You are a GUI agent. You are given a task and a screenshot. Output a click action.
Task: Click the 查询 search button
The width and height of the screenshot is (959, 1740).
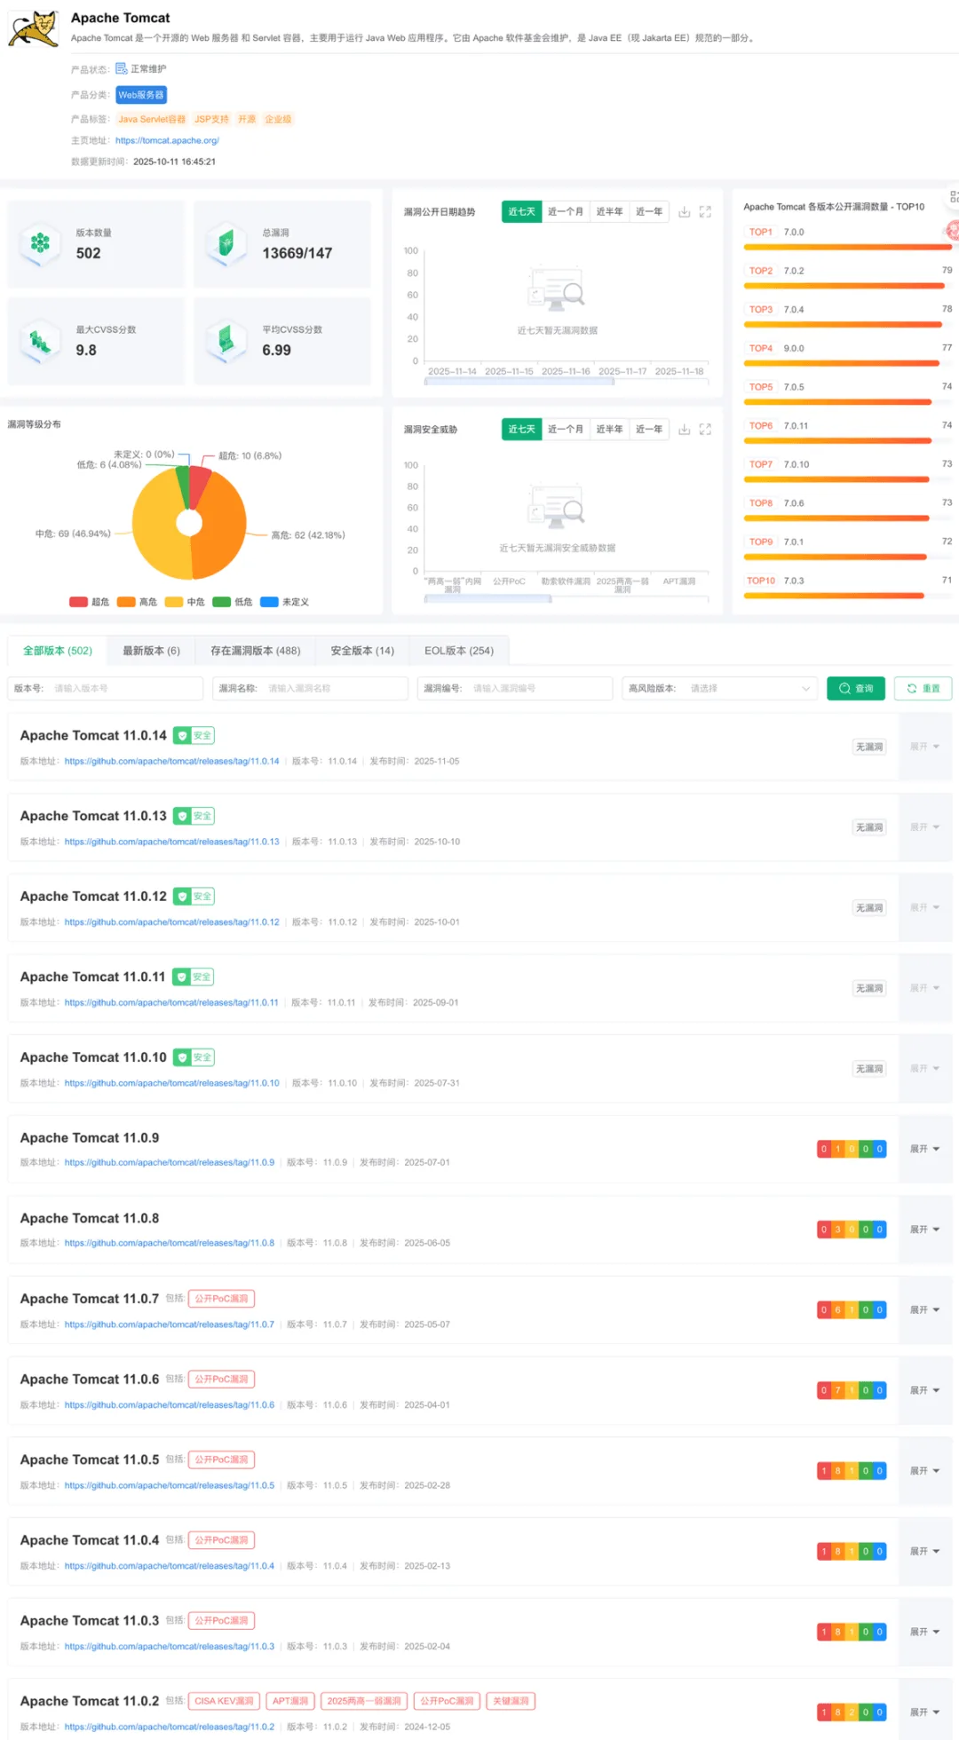click(x=856, y=688)
